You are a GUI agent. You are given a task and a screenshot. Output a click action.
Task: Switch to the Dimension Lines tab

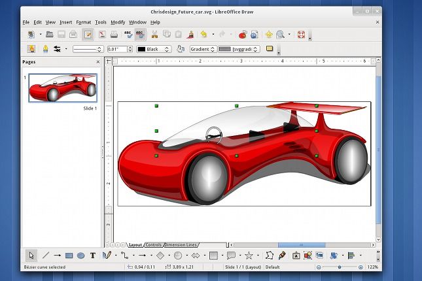point(181,245)
